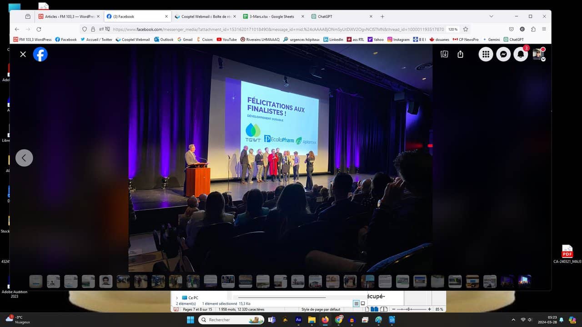
Task: Bookmark this page with the star icon
Action: 466,29
